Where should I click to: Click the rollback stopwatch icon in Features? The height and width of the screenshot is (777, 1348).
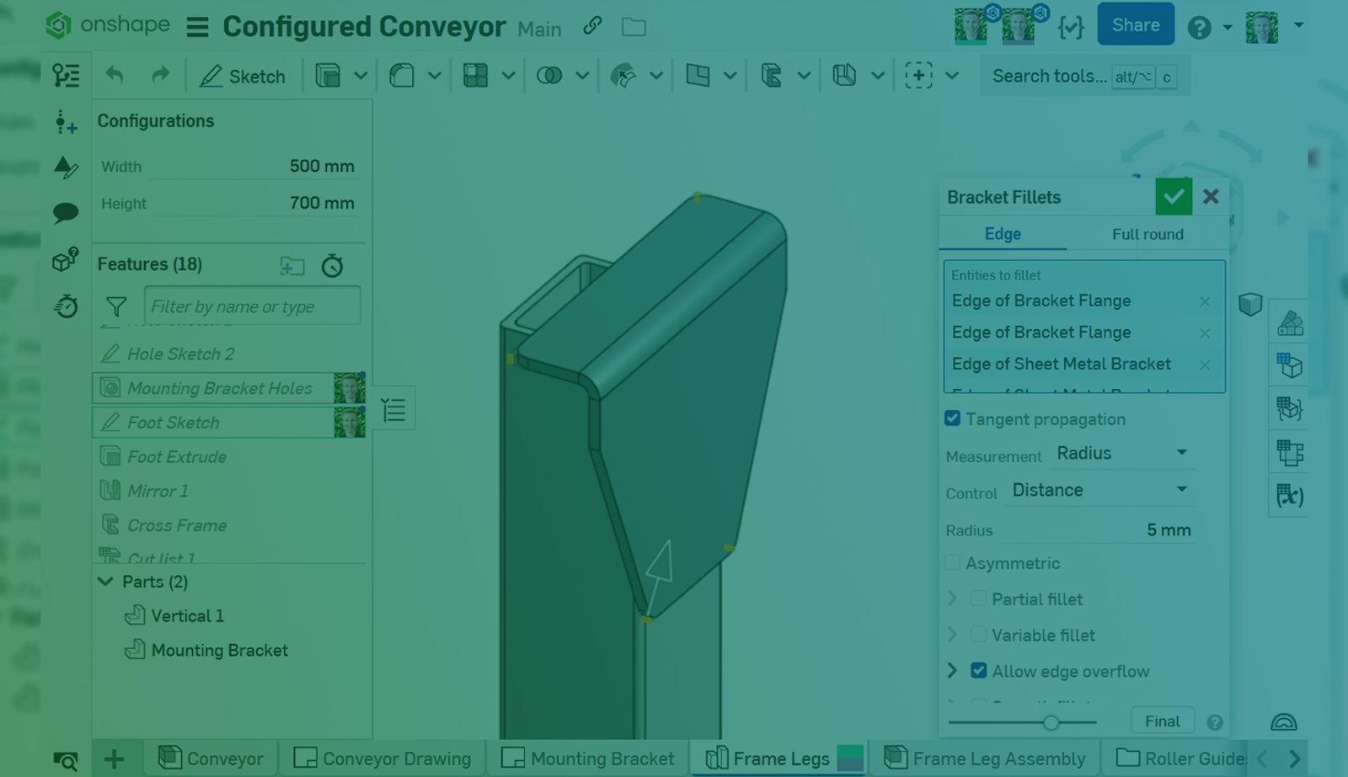(x=332, y=266)
